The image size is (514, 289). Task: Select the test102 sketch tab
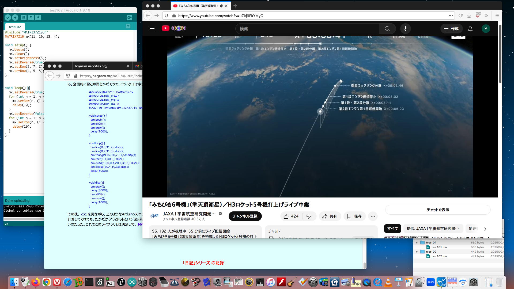[15, 27]
